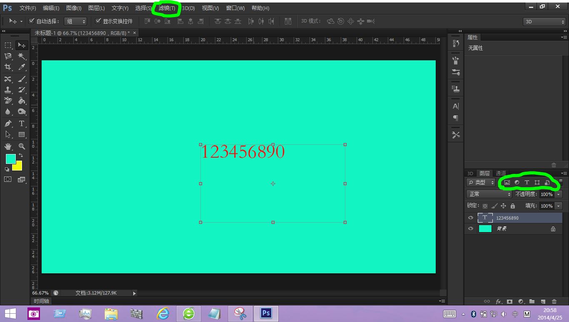
Task: Swap foreground and background colors
Action: click(21, 156)
